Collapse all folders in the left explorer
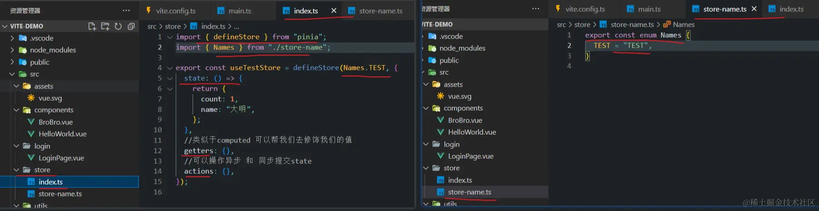The image size is (819, 211). click(x=131, y=26)
